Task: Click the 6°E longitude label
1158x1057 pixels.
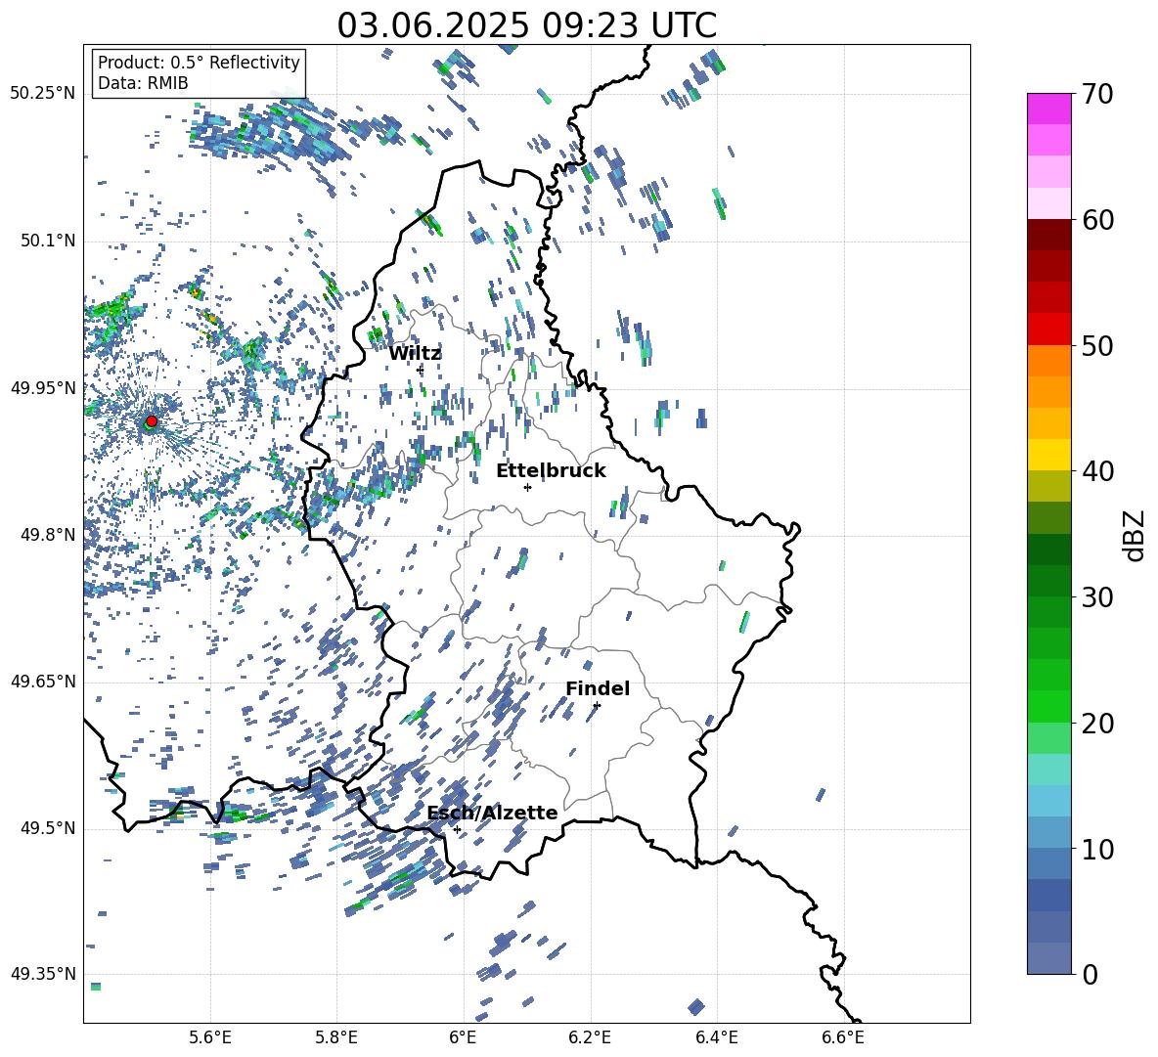Action: pos(463,1037)
